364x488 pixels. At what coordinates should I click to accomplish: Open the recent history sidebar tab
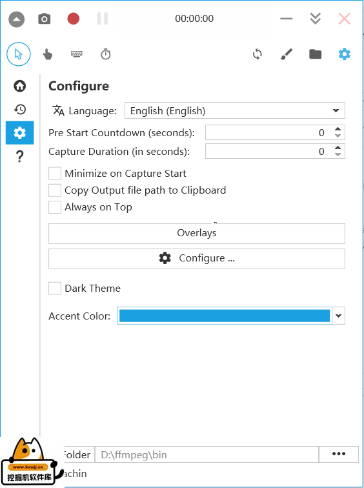tap(20, 109)
